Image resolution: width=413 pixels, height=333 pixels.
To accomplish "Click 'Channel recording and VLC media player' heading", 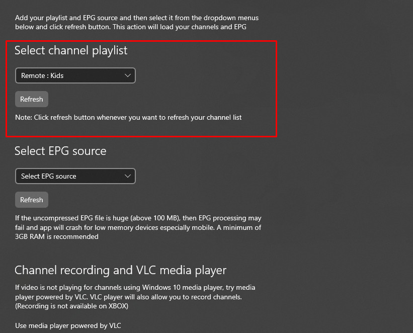I will click(x=120, y=271).
